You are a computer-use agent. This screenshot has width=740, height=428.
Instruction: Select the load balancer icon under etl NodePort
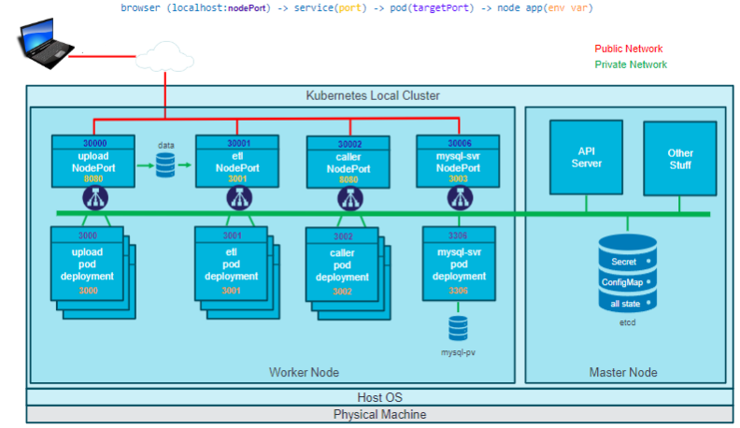239,198
